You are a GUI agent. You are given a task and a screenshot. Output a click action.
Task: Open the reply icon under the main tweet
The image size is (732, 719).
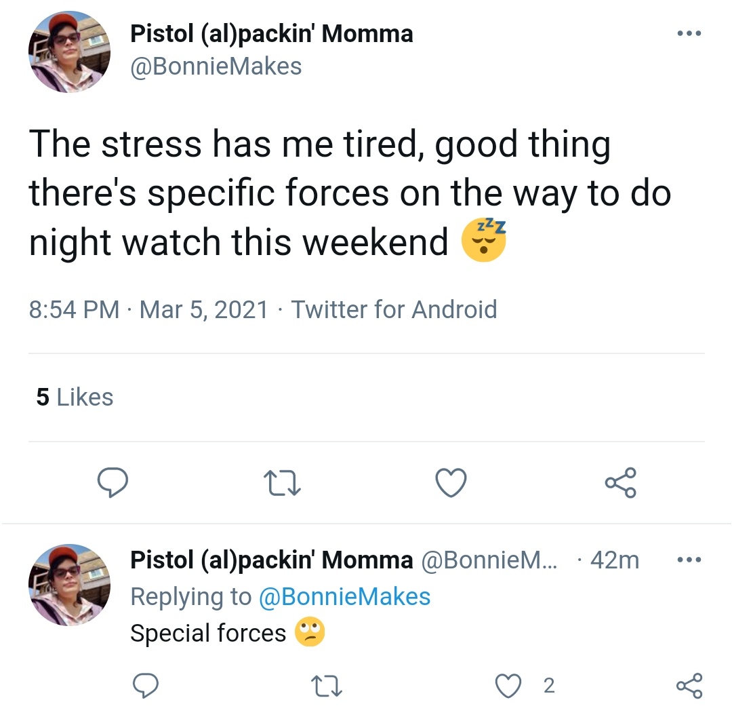pos(113,482)
